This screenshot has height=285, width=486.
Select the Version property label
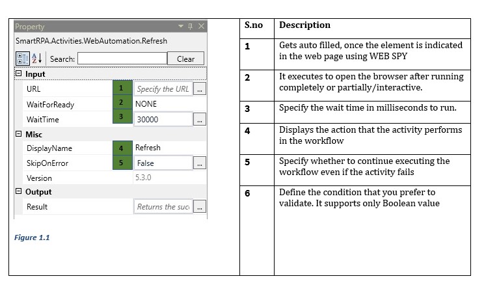39,178
